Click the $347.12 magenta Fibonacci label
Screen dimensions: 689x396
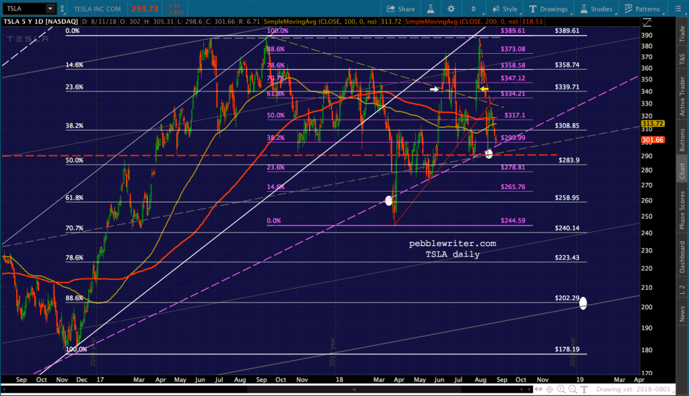(x=513, y=78)
